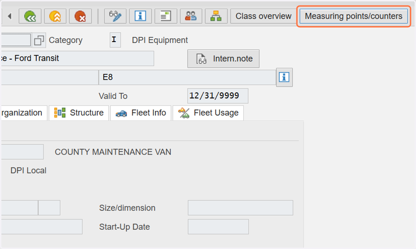Click the Start-Up Date label
The width and height of the screenshot is (416, 249).
(x=124, y=227)
